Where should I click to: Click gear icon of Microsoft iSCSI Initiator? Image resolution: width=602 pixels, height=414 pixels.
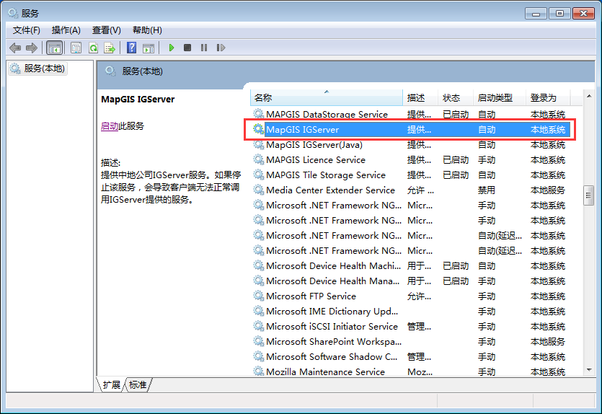(x=258, y=326)
